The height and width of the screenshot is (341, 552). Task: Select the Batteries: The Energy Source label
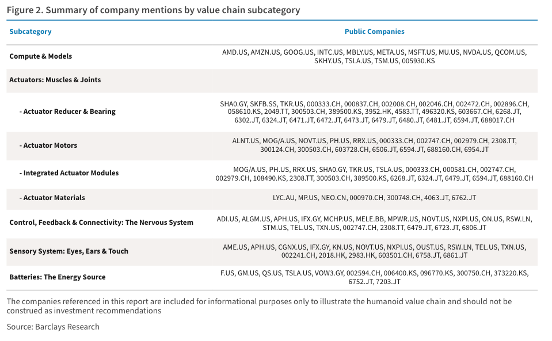tap(58, 277)
